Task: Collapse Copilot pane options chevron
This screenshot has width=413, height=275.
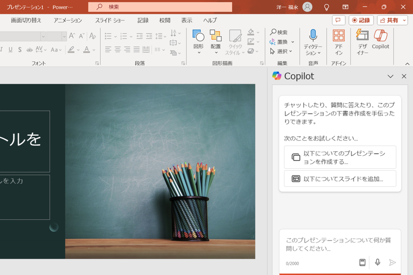Action: 390,76
